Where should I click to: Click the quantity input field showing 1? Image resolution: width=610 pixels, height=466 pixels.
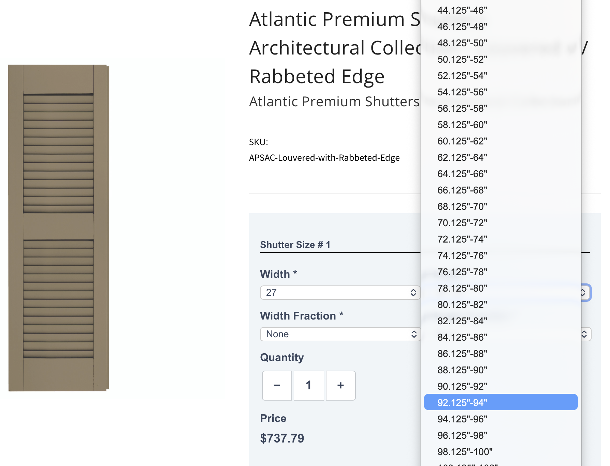(x=308, y=385)
